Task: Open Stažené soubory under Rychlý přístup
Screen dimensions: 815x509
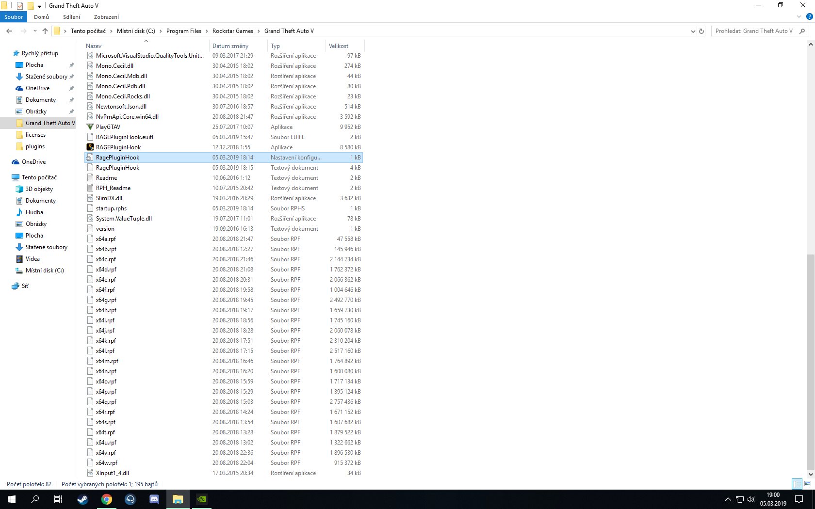Action: pyautogui.click(x=47, y=77)
